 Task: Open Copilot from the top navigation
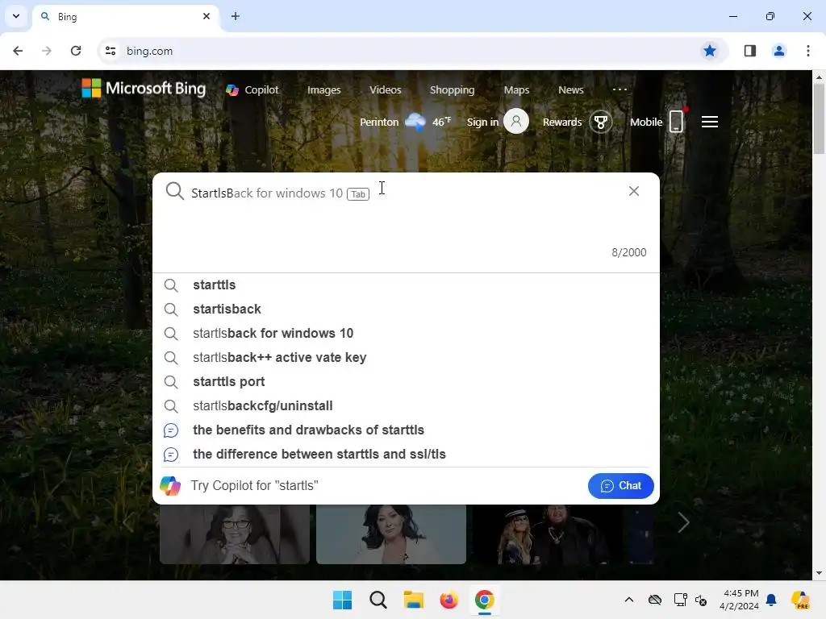(252, 90)
